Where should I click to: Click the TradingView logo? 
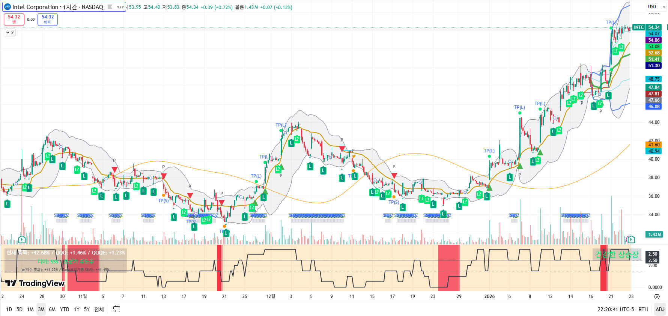click(35, 283)
